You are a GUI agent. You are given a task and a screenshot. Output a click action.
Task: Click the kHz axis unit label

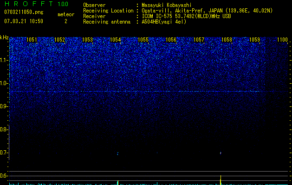4,37
